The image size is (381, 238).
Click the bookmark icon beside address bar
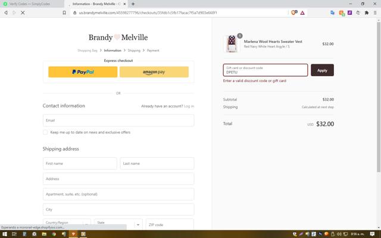[64, 12]
